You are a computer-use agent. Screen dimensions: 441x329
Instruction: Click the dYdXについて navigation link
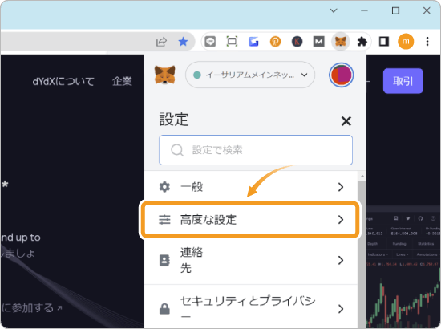point(63,82)
